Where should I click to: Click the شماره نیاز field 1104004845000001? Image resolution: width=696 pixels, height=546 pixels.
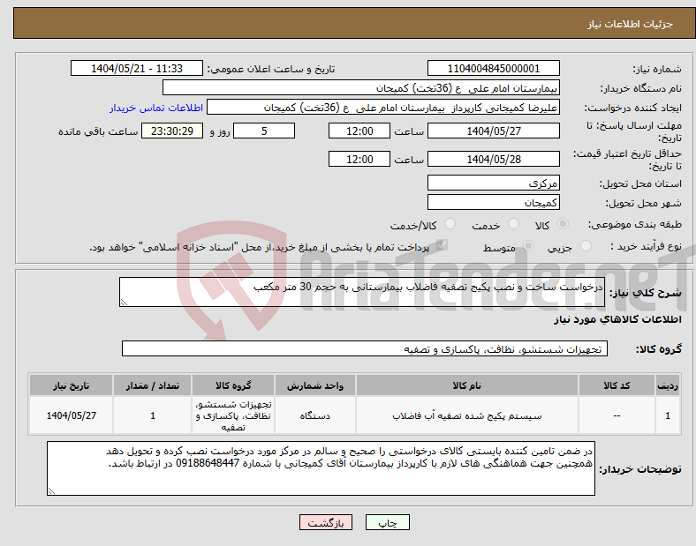pyautogui.click(x=493, y=68)
